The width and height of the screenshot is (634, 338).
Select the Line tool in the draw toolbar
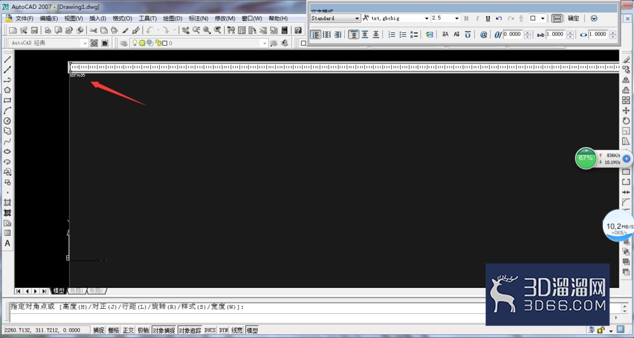7,60
